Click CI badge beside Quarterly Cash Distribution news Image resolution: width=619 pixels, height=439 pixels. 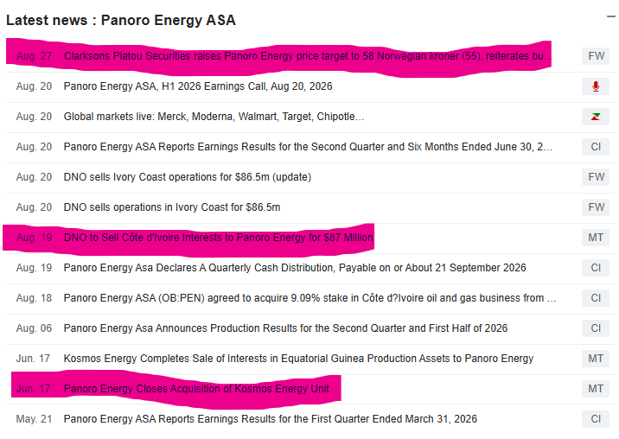click(x=596, y=268)
